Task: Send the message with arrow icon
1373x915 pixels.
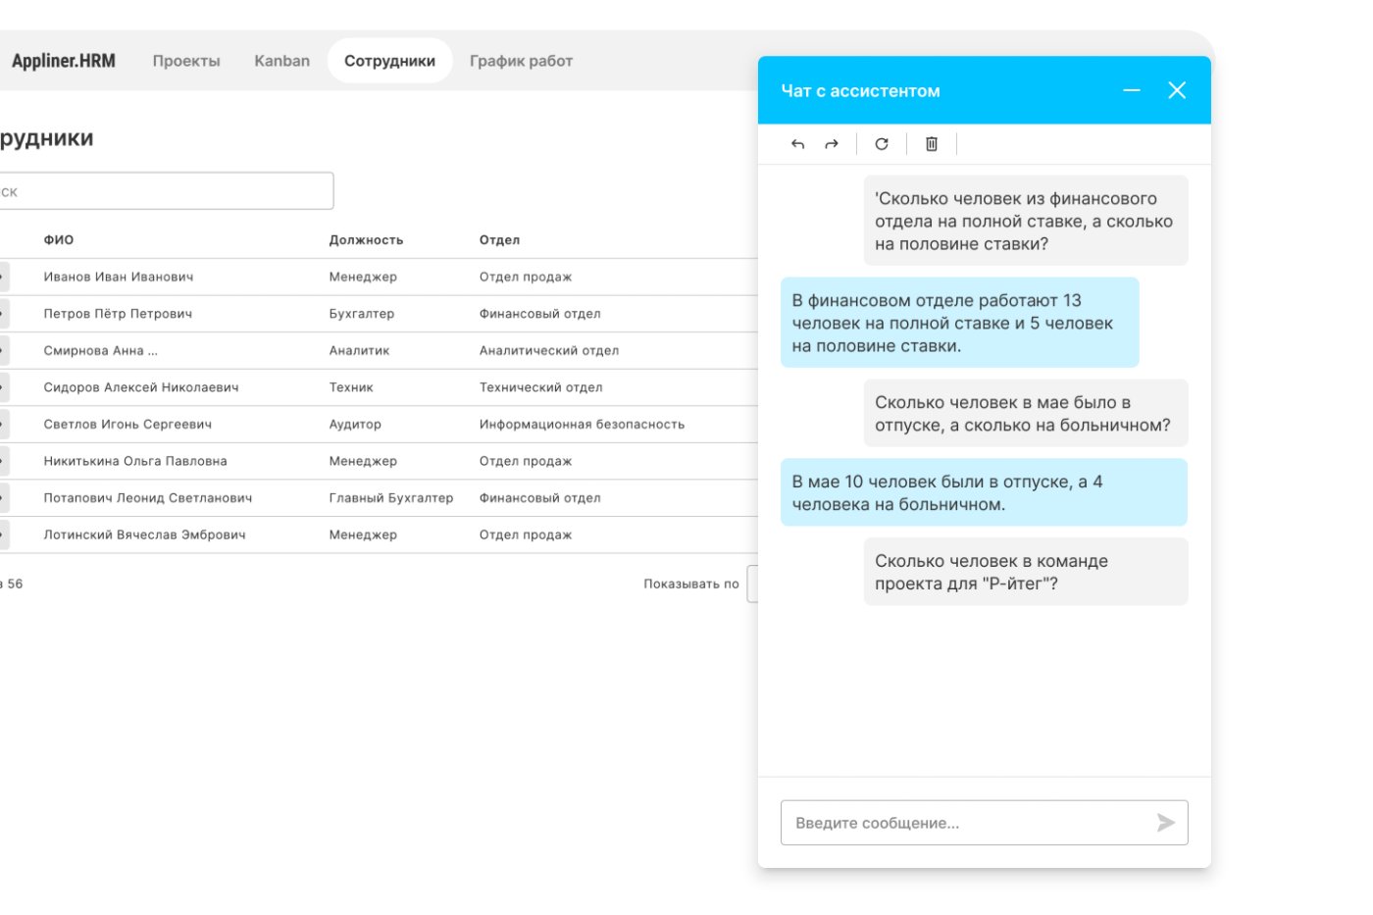Action: click(1166, 823)
